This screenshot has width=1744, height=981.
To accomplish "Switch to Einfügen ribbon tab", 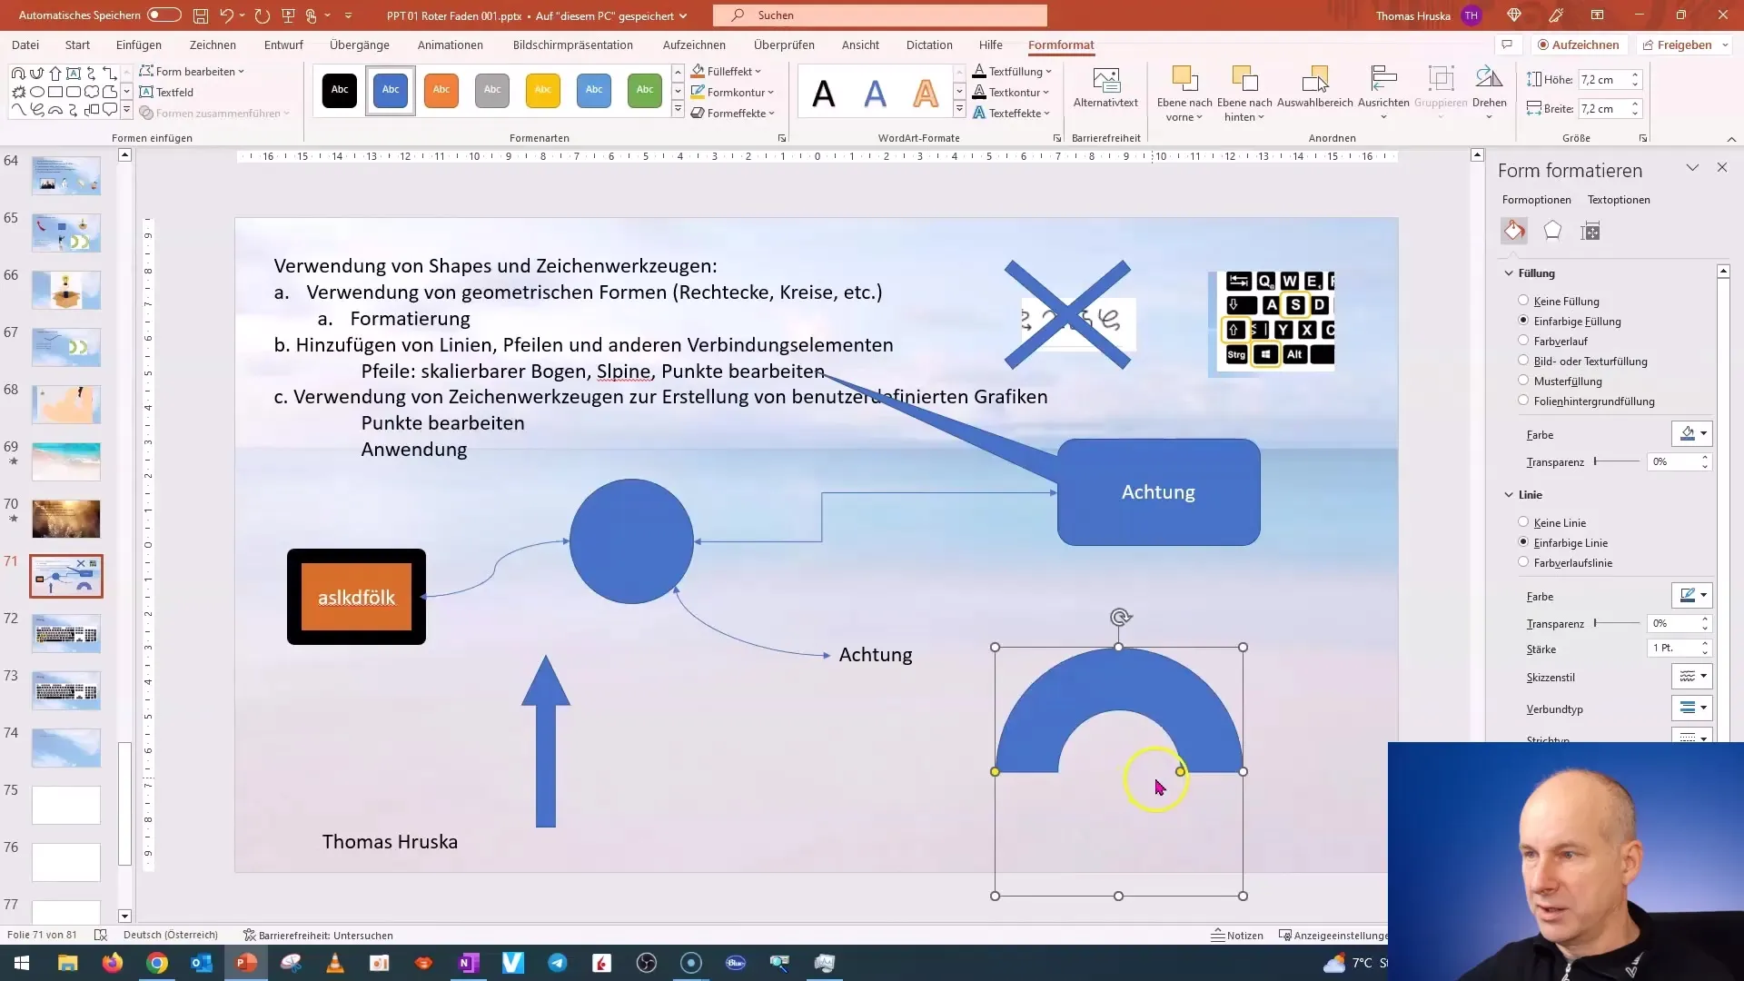I will 139,45.
